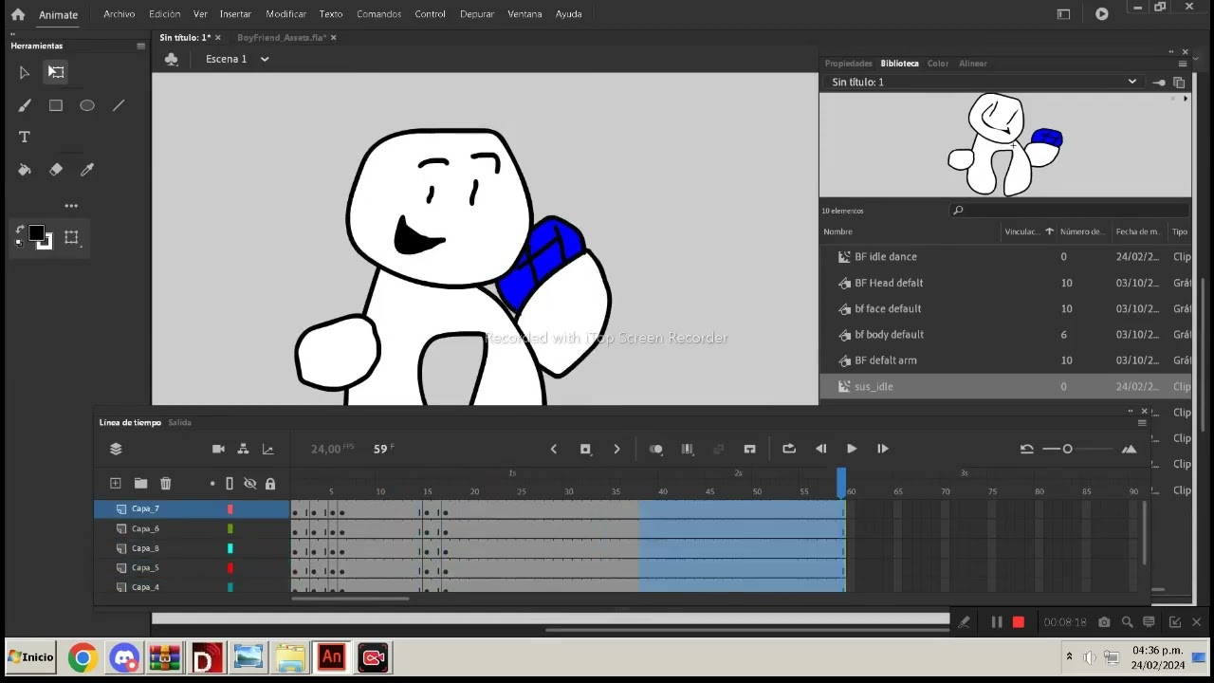Toggle the object drawing option in tools
The image size is (1214, 683).
(71, 237)
